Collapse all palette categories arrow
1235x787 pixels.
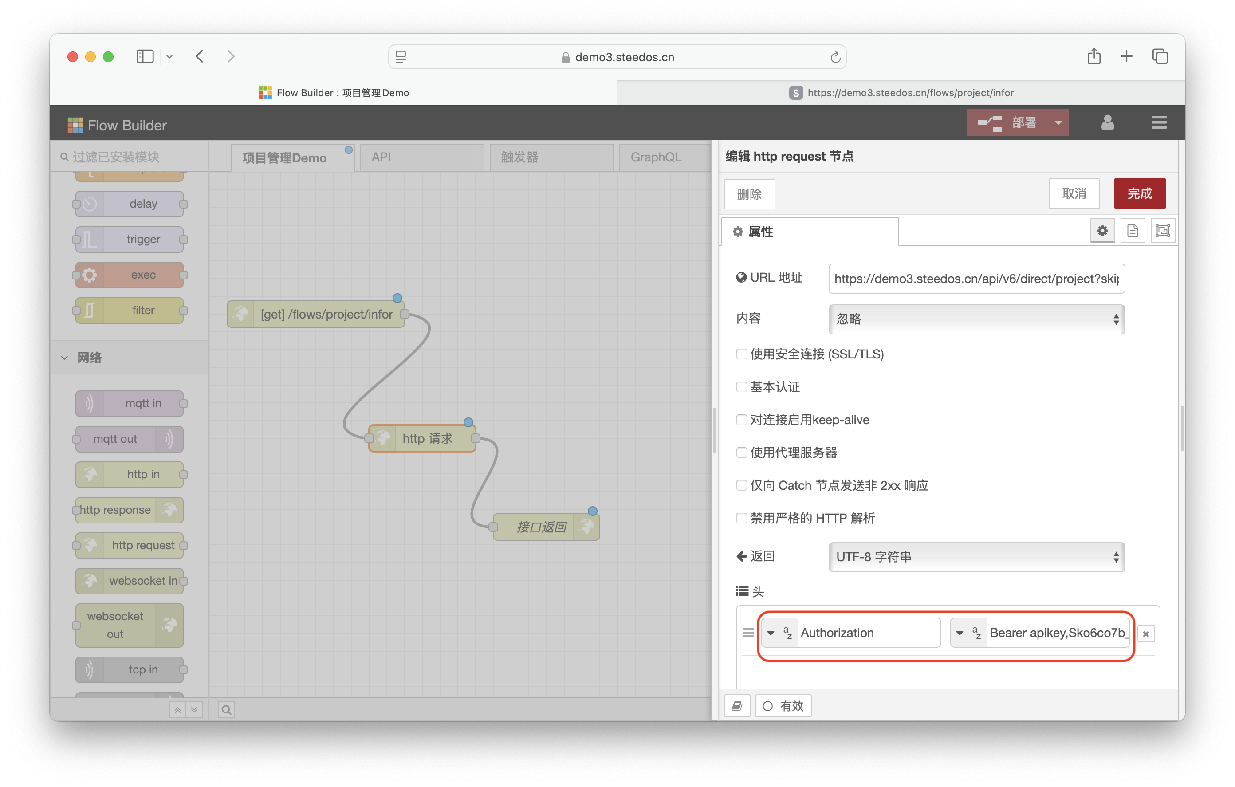point(177,709)
